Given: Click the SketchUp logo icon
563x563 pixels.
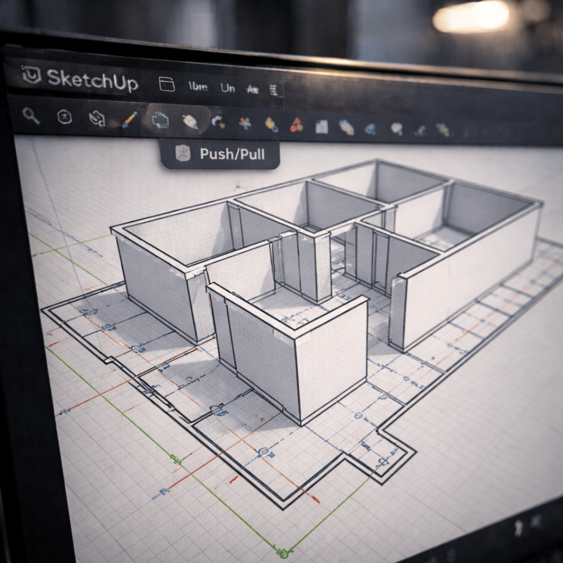Looking at the screenshot, I should tap(31, 75).
